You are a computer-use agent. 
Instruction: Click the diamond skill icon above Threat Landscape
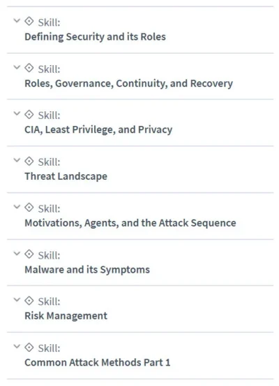[29, 162]
